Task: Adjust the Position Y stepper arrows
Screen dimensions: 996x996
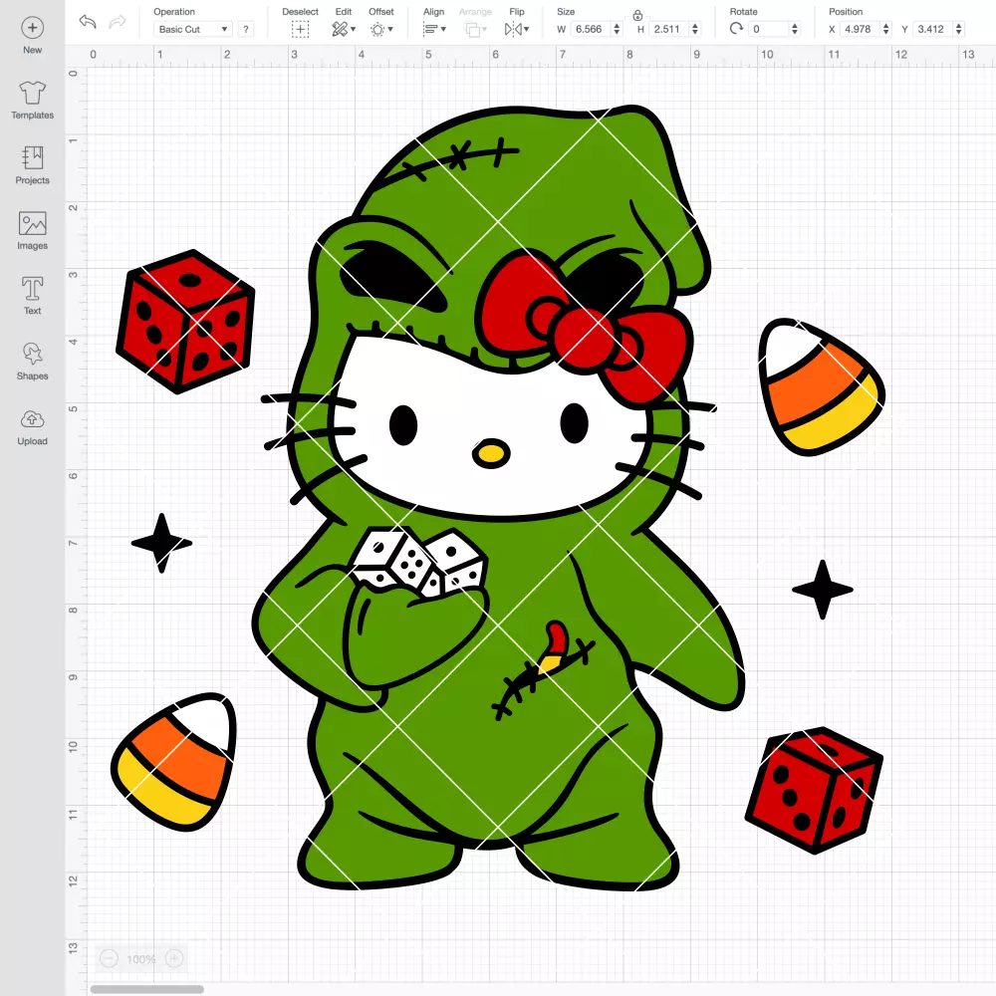Action: pos(959,29)
